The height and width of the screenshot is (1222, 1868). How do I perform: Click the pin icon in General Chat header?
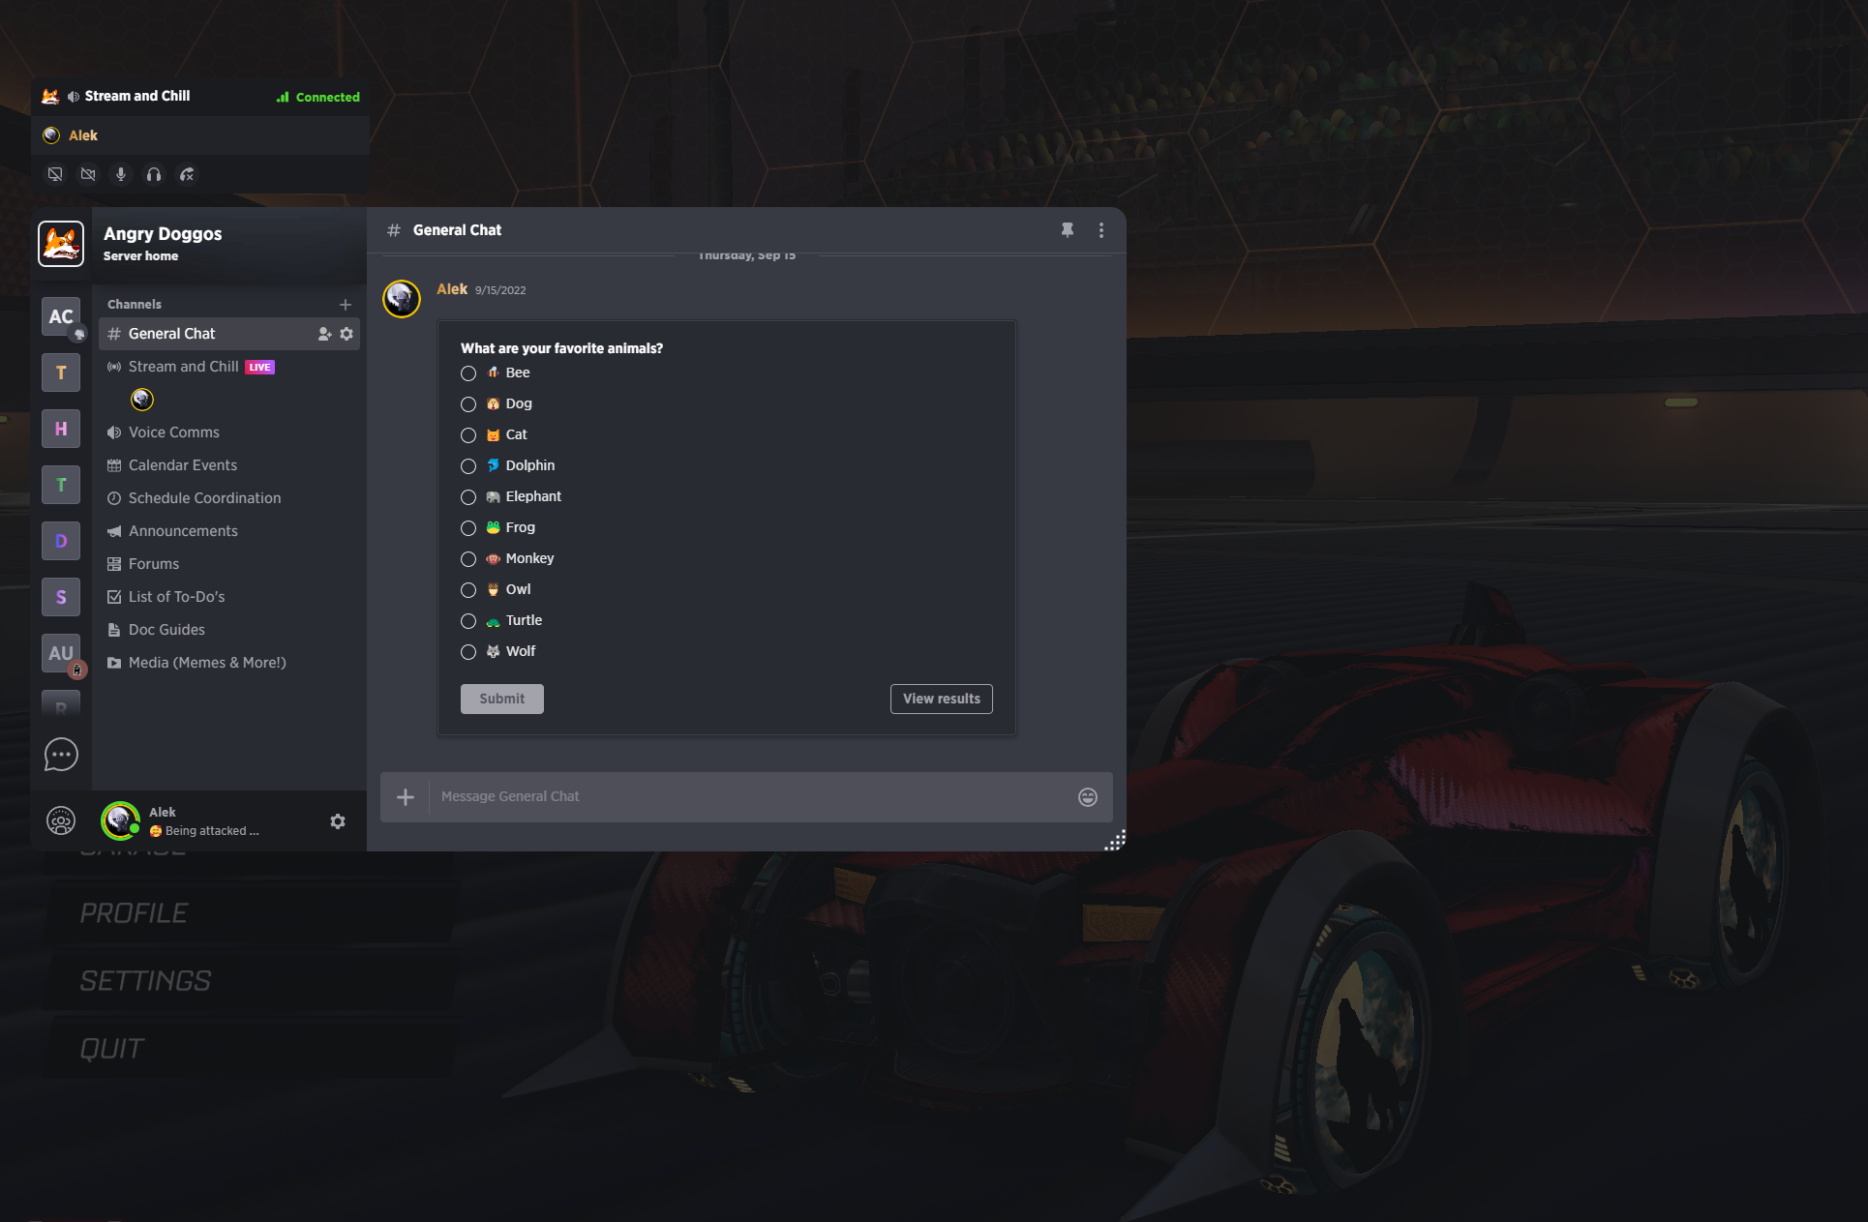pos(1069,227)
